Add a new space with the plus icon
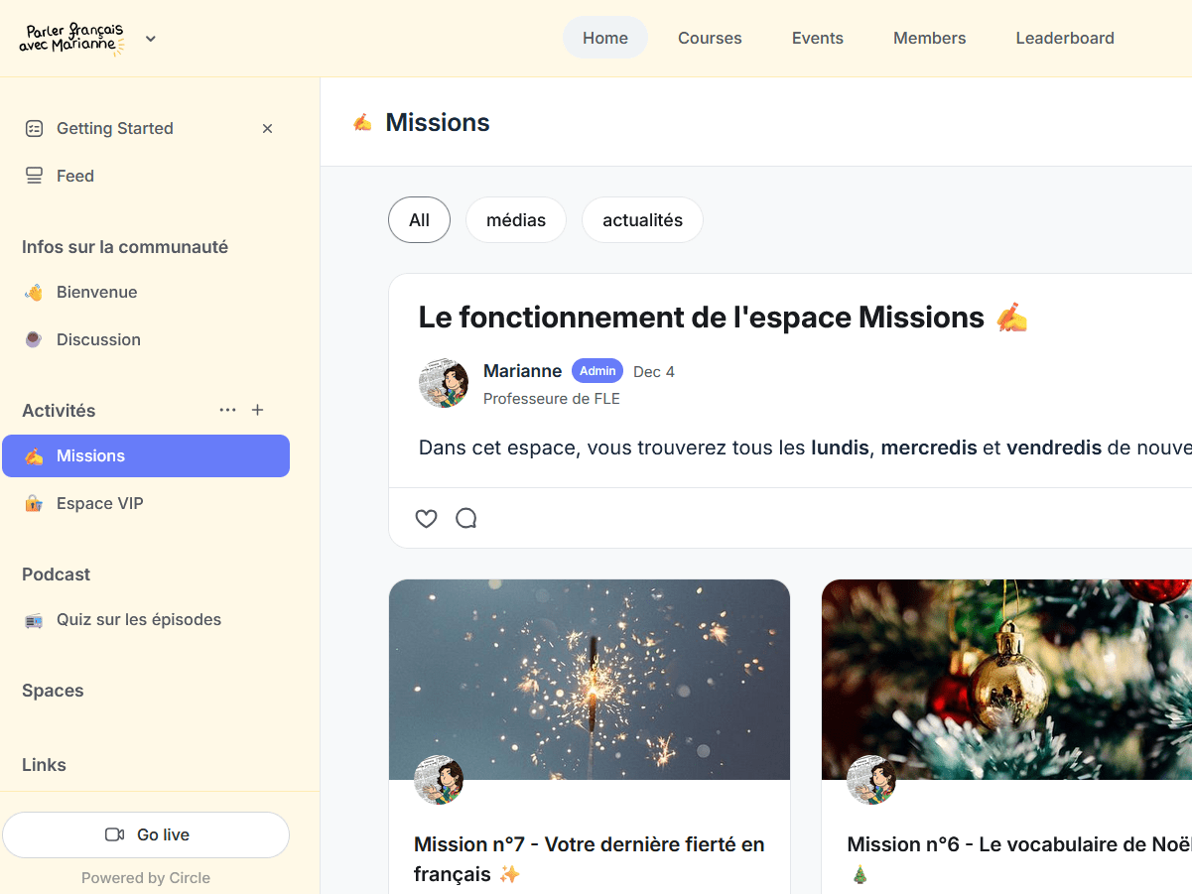Screen dimensions: 1192x894 tap(258, 410)
